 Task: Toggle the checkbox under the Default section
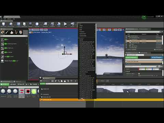coord(139,74)
